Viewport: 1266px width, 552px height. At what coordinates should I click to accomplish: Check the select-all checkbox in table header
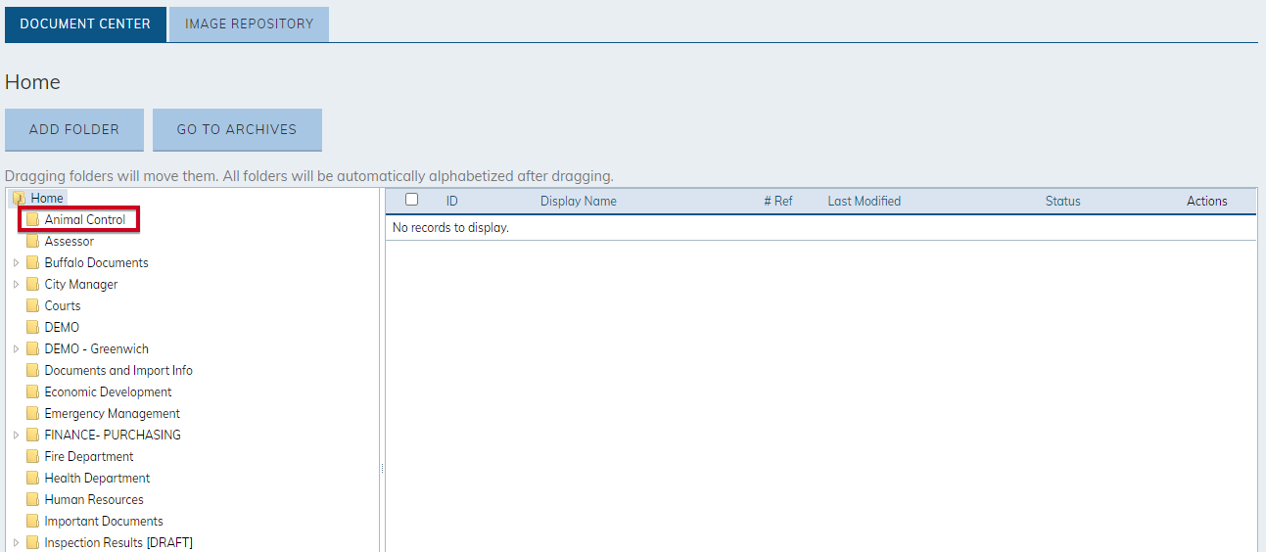pyautogui.click(x=412, y=200)
